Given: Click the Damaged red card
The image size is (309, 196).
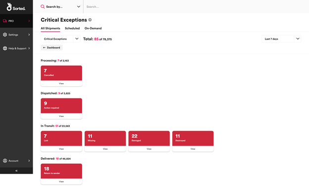Looking at the screenshot, I should (149, 139).
